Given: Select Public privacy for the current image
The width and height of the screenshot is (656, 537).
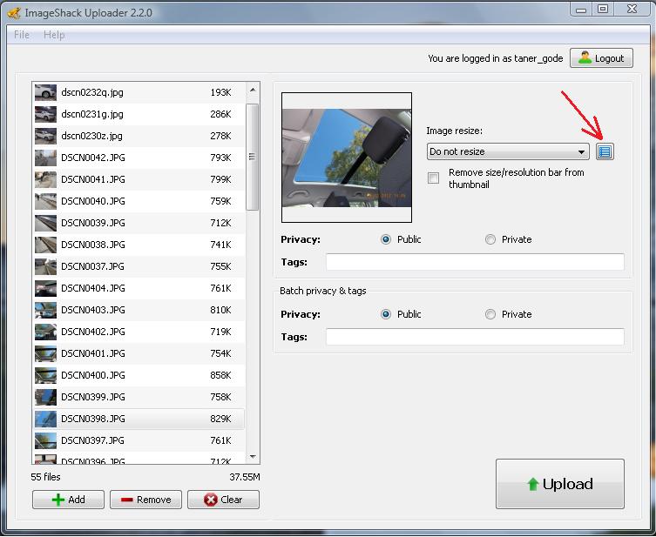Looking at the screenshot, I should click(386, 239).
